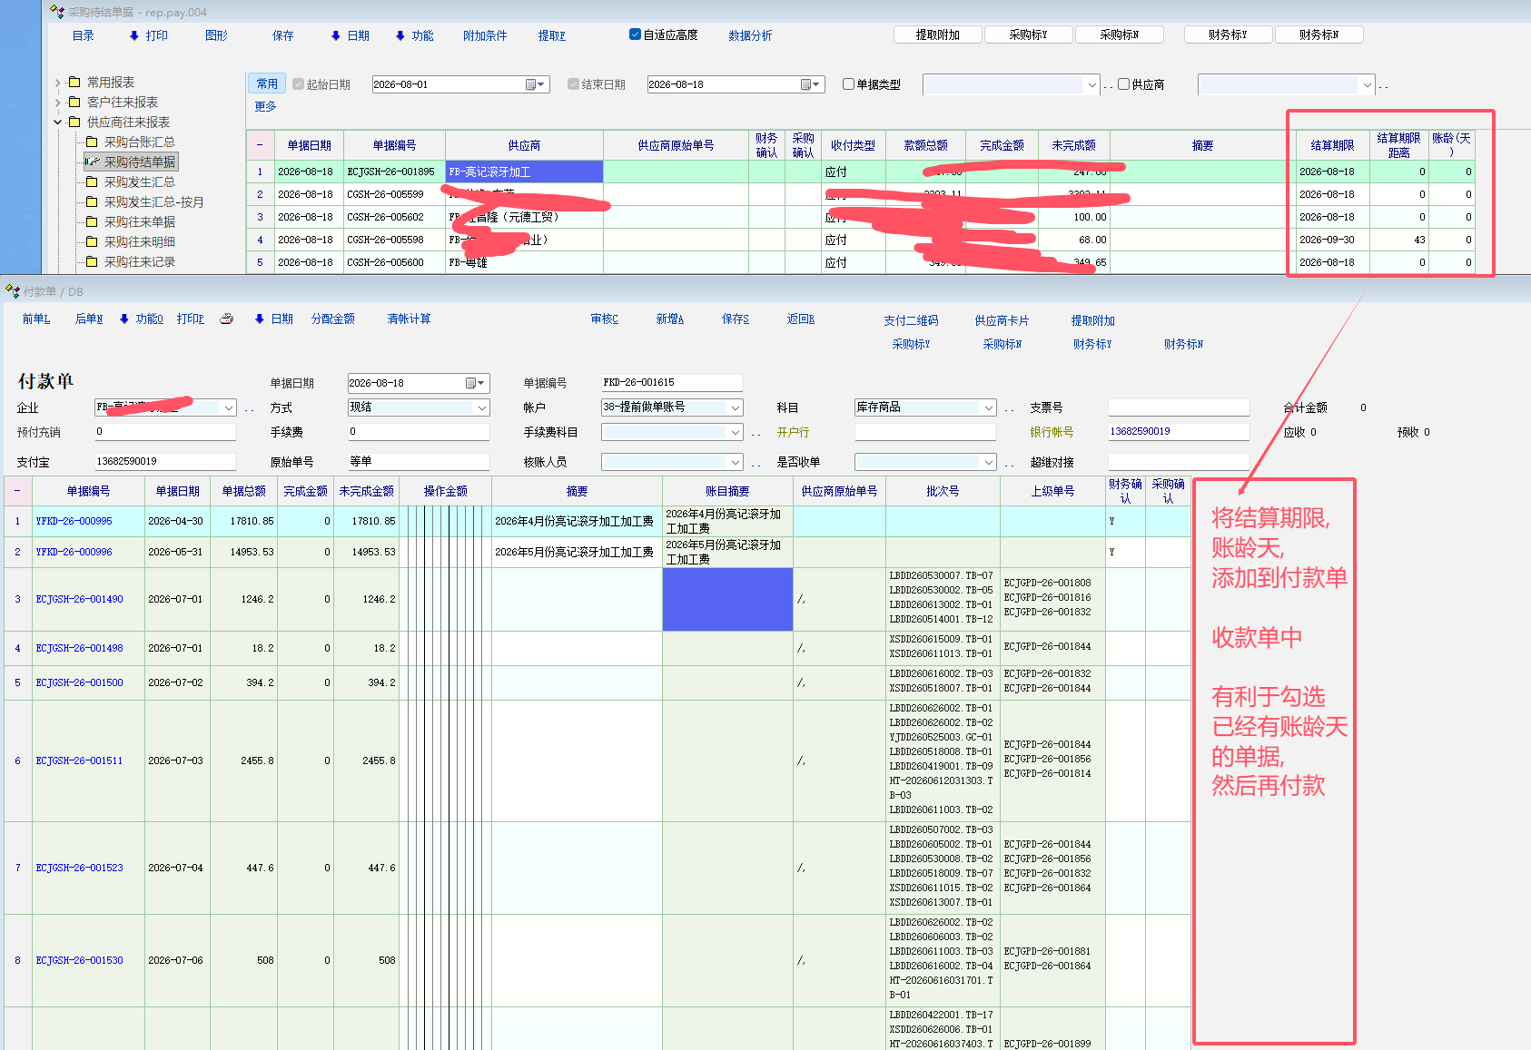Toggle the 起始日期 checkbox
This screenshot has height=1050, width=1531.
tap(298, 84)
